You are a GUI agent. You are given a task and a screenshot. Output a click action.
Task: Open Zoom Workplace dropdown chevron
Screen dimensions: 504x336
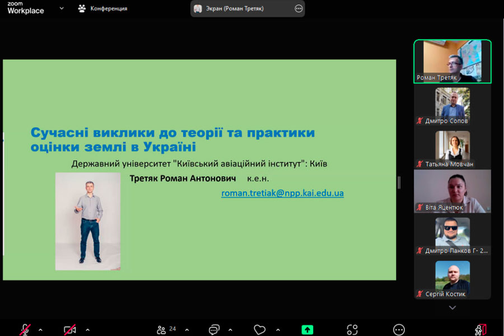[62, 8]
